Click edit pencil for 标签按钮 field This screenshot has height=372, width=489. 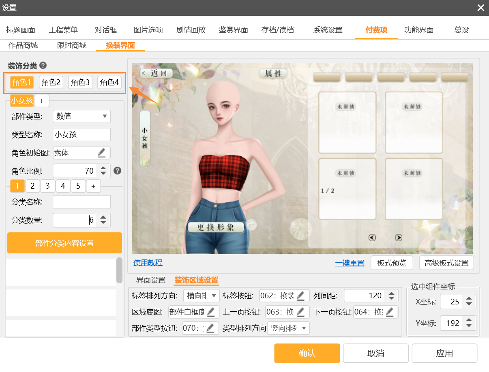[x=300, y=295]
